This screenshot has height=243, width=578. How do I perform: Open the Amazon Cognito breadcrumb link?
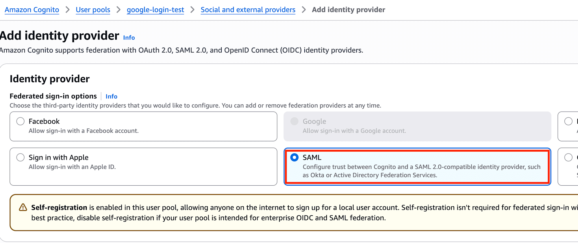(x=32, y=10)
